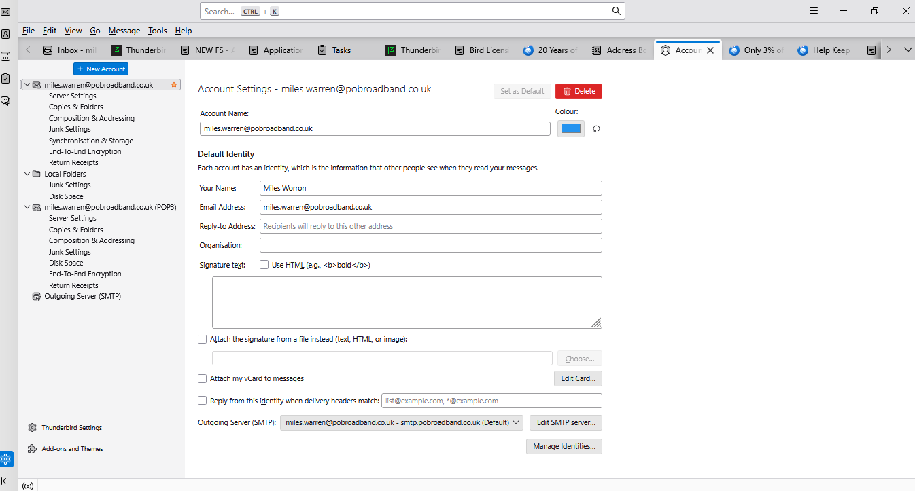Open Disk Space under Local Folders
The height and width of the screenshot is (491, 915).
click(x=66, y=196)
